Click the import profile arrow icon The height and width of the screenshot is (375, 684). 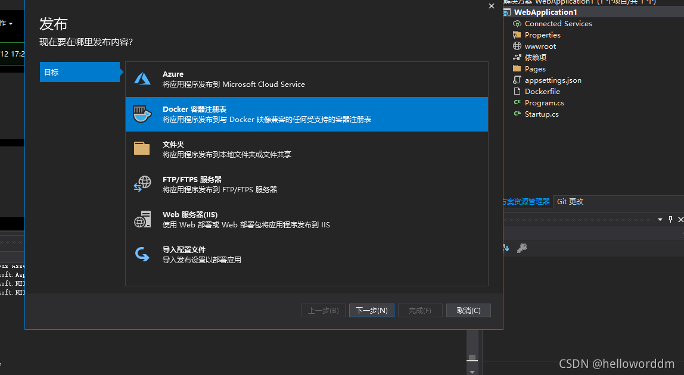(142, 254)
